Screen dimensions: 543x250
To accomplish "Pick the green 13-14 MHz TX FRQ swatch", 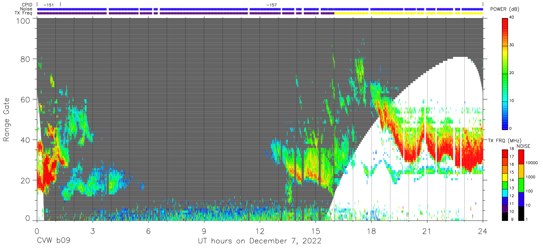I will (x=505, y=185).
